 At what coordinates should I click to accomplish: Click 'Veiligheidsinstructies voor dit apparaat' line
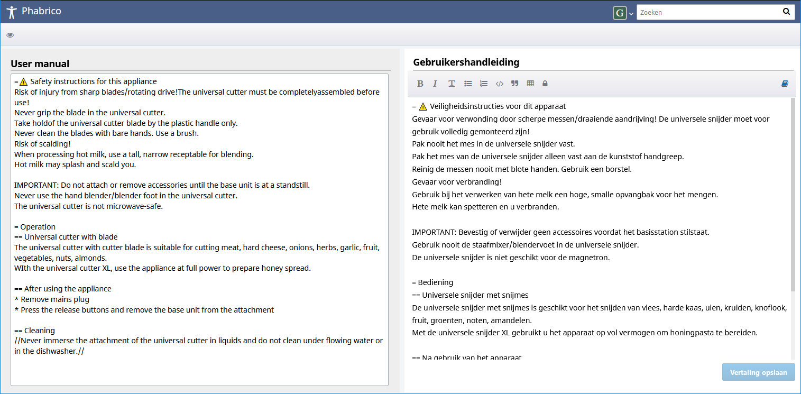489,106
